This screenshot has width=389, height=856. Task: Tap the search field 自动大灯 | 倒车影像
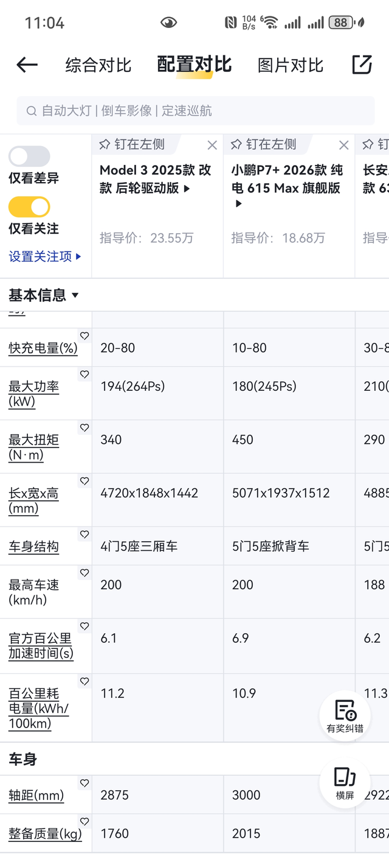pos(196,111)
